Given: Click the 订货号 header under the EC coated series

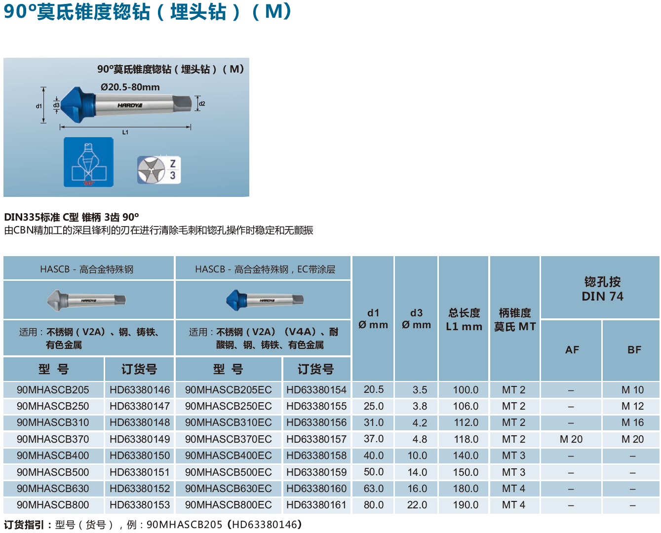Looking at the screenshot, I should pos(315,369).
